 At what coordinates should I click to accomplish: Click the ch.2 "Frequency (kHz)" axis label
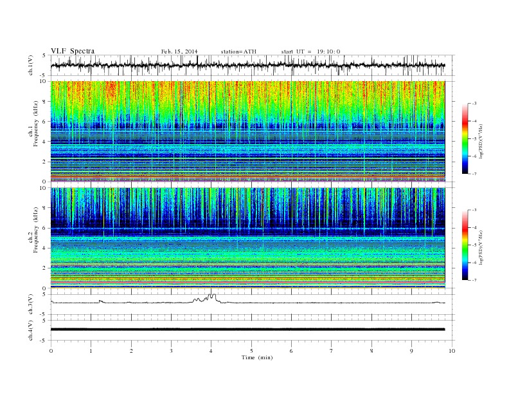click(x=36, y=230)
